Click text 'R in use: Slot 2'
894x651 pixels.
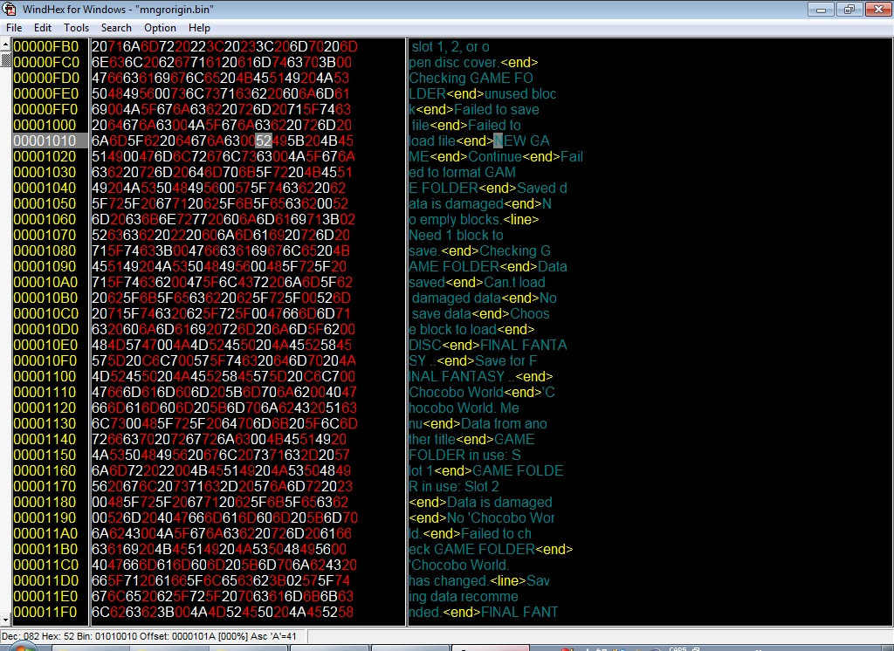(454, 486)
